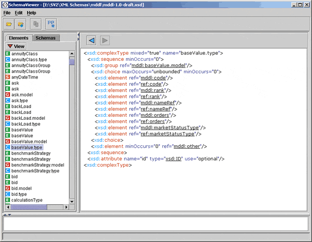Follow the mddl:rank reference link
312x242 pixels.
coord(153,90)
